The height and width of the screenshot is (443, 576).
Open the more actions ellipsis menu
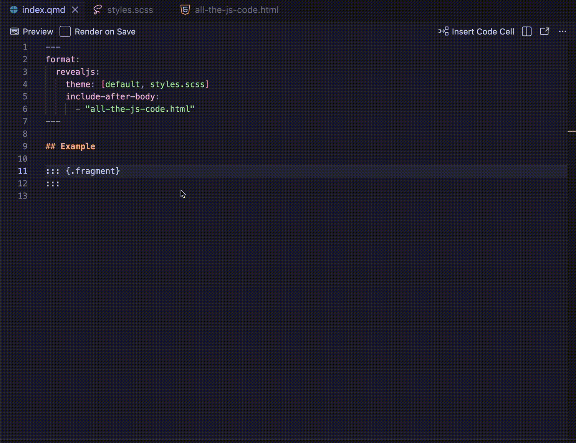click(563, 31)
